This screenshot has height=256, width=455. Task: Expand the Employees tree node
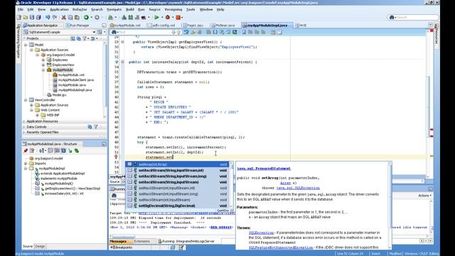tap(43, 60)
